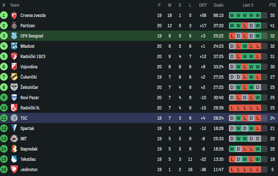Open the Mladost team link

27,46
